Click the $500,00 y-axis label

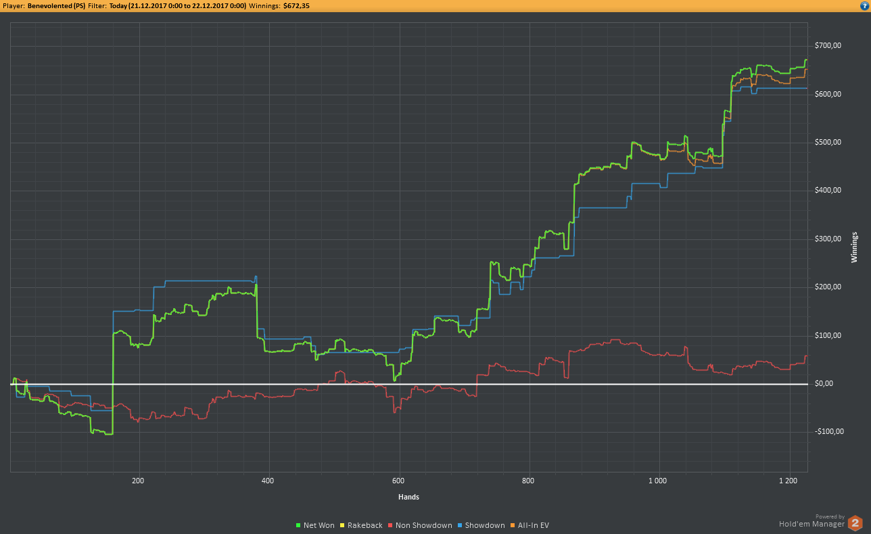(x=828, y=142)
